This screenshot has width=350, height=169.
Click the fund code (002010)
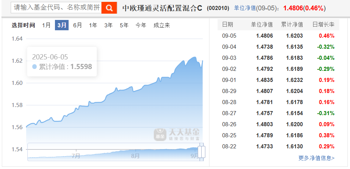[x=218, y=8]
